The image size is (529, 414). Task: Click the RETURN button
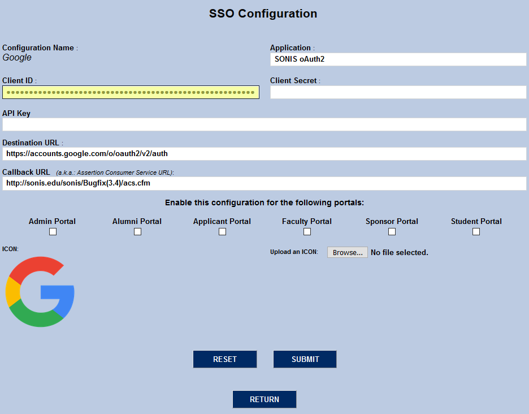pyautogui.click(x=264, y=399)
